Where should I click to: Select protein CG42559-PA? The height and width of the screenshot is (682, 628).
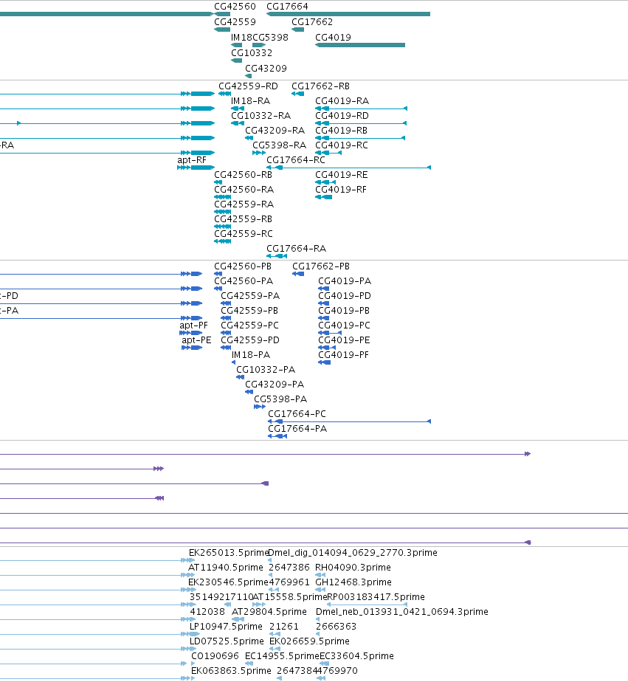[x=250, y=296]
